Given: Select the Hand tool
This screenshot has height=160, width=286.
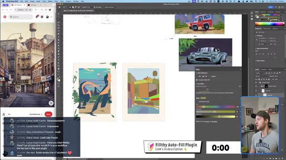Looking at the screenshot, I should point(59,68).
